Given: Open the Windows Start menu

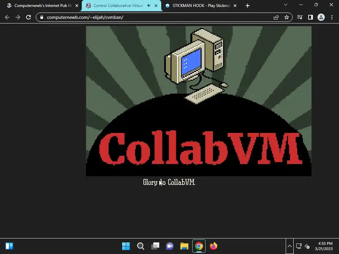Looking at the screenshot, I should click(126, 246).
